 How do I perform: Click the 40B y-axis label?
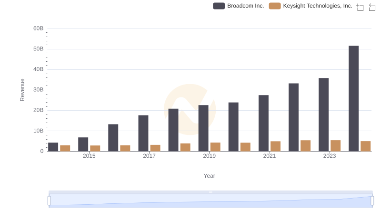39,69
